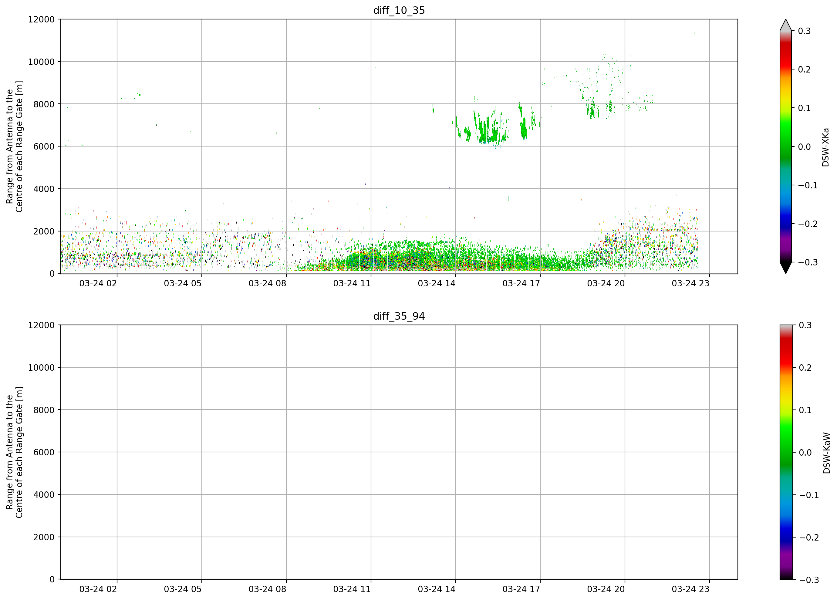This screenshot has height=600, width=837.
Task: Click the 6000 y-axis tick on bottom plot
Action: point(44,452)
